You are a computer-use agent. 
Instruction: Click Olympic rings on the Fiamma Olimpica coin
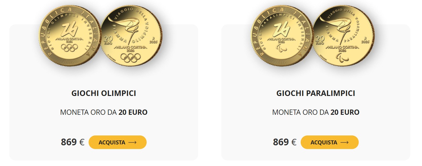point(130,57)
